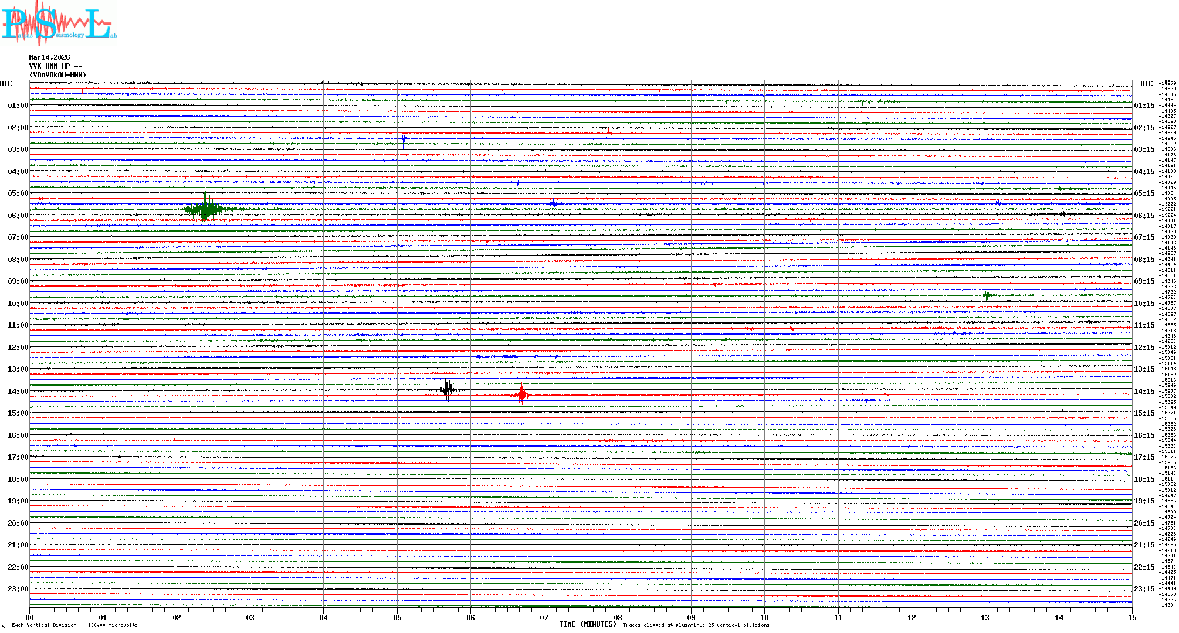
Task: Click the Each Vertical Division microvolts note
Action: (x=74, y=625)
